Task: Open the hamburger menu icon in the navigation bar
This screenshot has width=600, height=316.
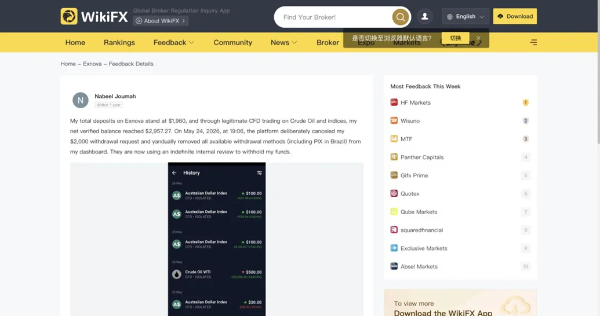Action: 533,42
